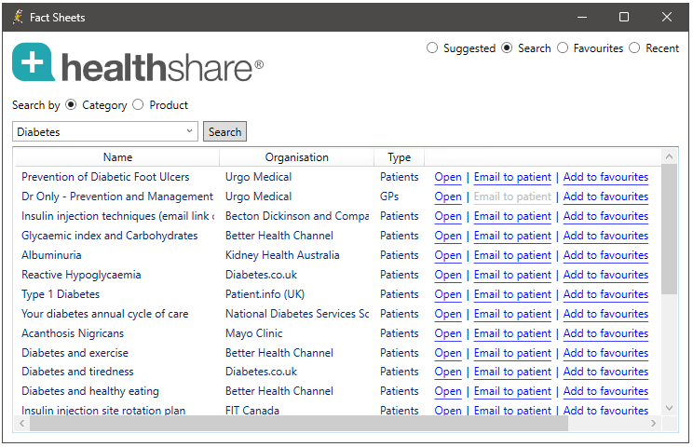This screenshot has width=693, height=447.
Task: Click the Fact Sheets app icon in title bar
Action: (18, 17)
